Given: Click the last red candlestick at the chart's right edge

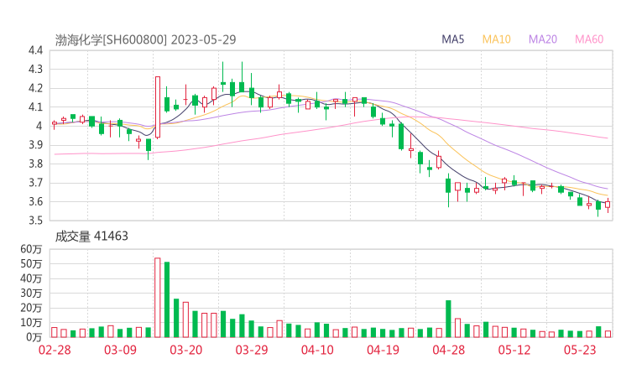Looking at the screenshot, I should [608, 205].
